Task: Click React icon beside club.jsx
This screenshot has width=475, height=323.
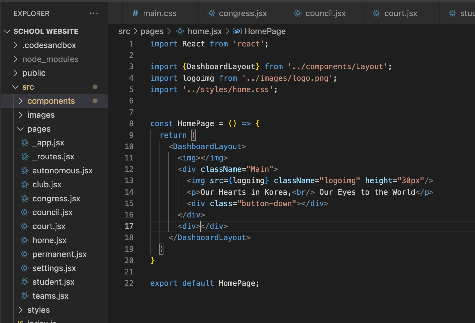Action: (x=25, y=184)
